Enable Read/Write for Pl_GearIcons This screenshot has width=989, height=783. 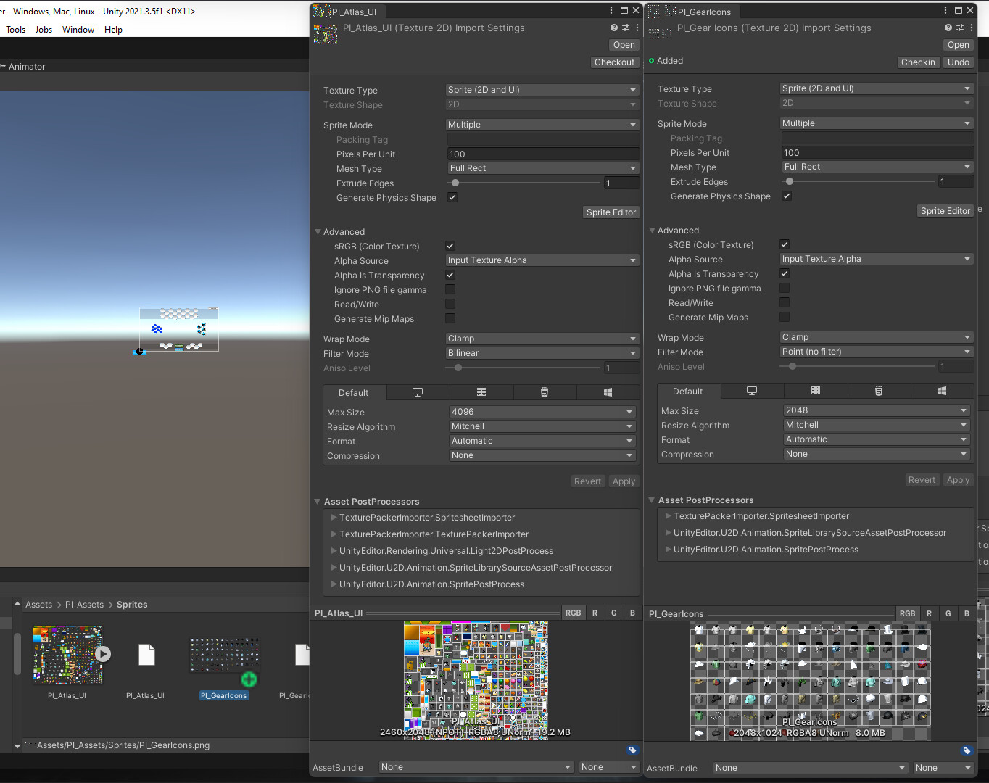[785, 302]
